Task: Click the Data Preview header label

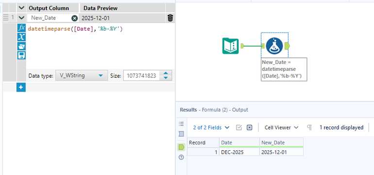Action: pyautogui.click(x=101, y=8)
